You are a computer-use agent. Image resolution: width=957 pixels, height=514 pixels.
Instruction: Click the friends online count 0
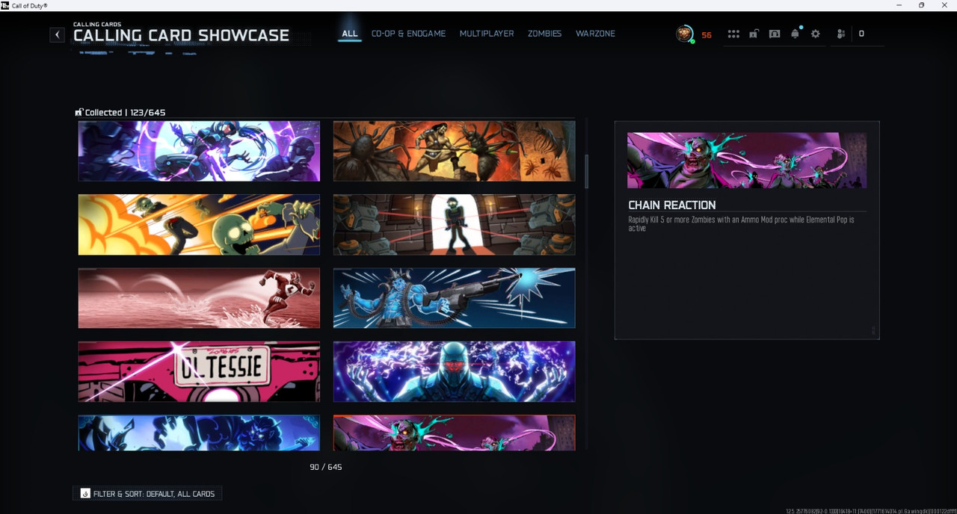[x=861, y=34]
